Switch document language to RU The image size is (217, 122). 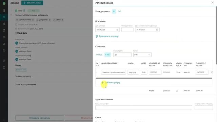coord(114,11)
